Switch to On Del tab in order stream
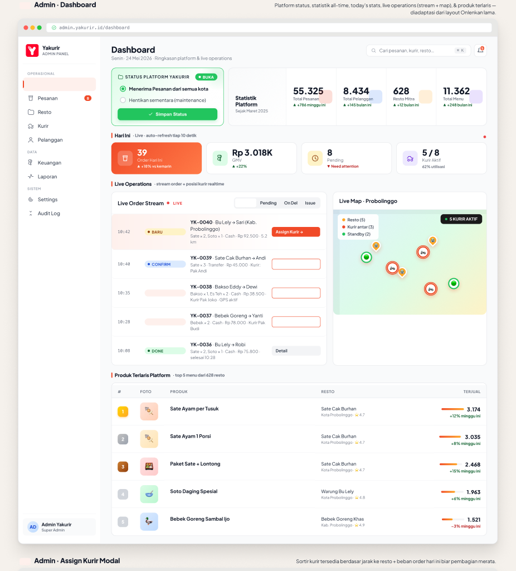 (x=291, y=203)
